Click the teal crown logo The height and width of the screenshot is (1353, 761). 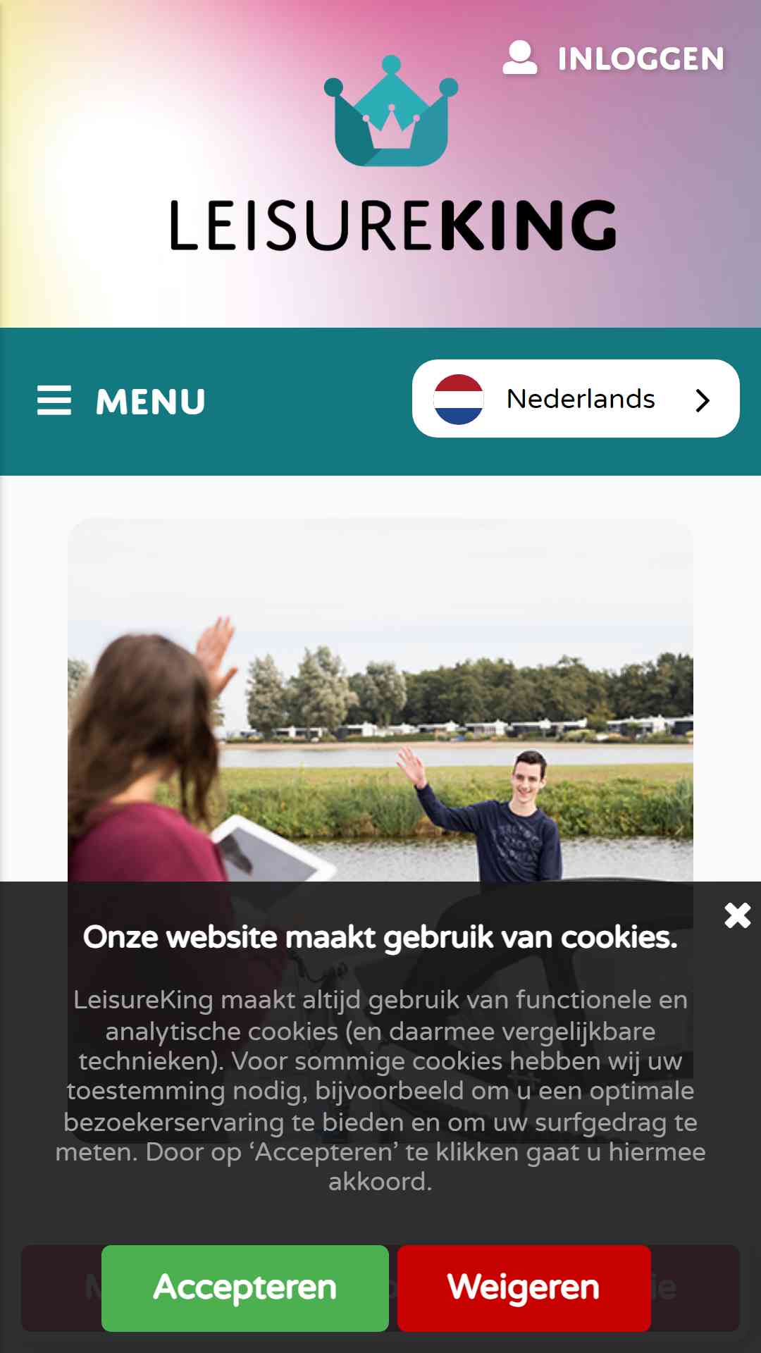391,111
